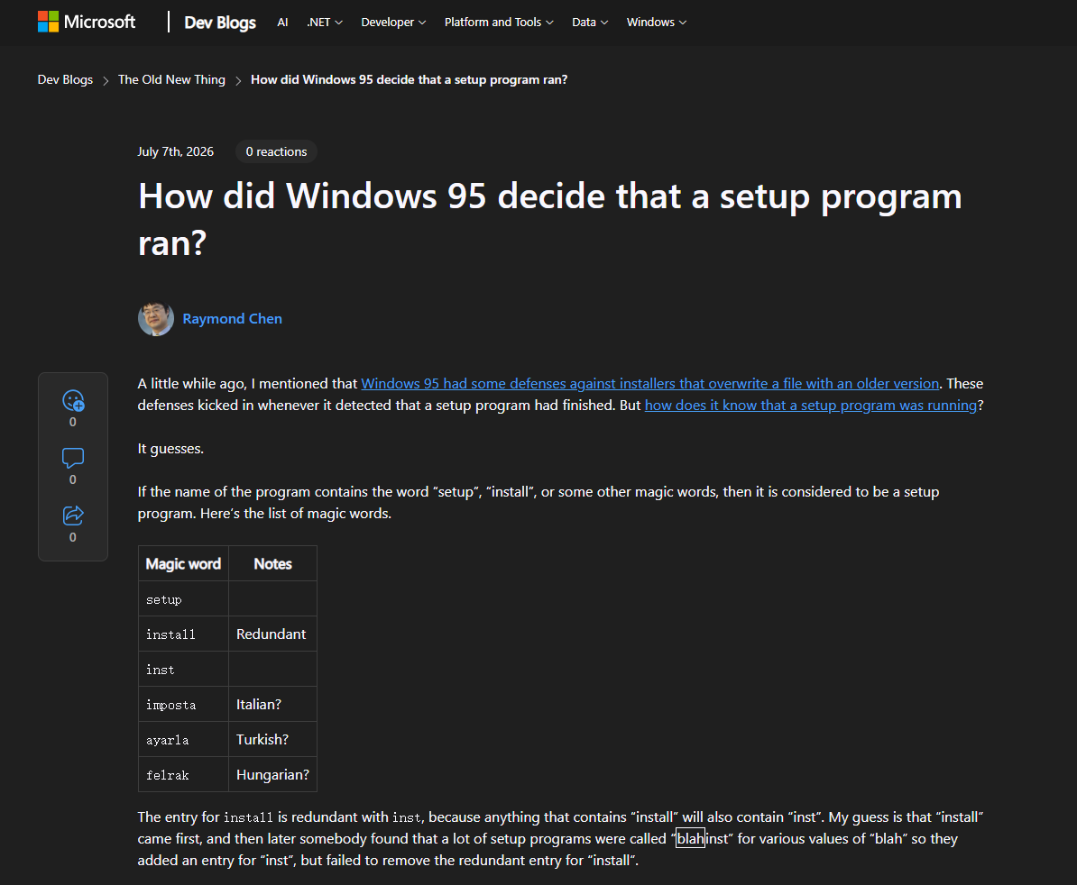
Task: Select the AI menu item
Action: pos(282,23)
